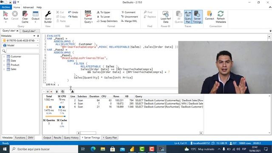The image size is (272, 153).
Task: Click the Format Query DAX icon
Action: pos(88,13)
